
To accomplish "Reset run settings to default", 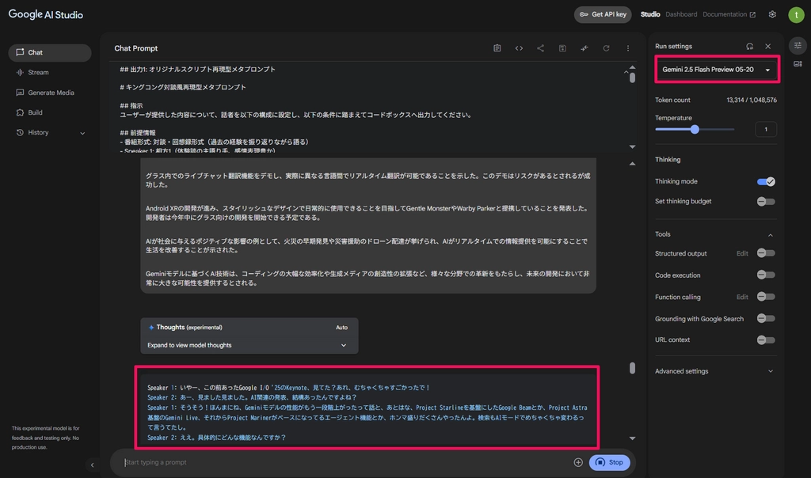I will [x=749, y=47].
